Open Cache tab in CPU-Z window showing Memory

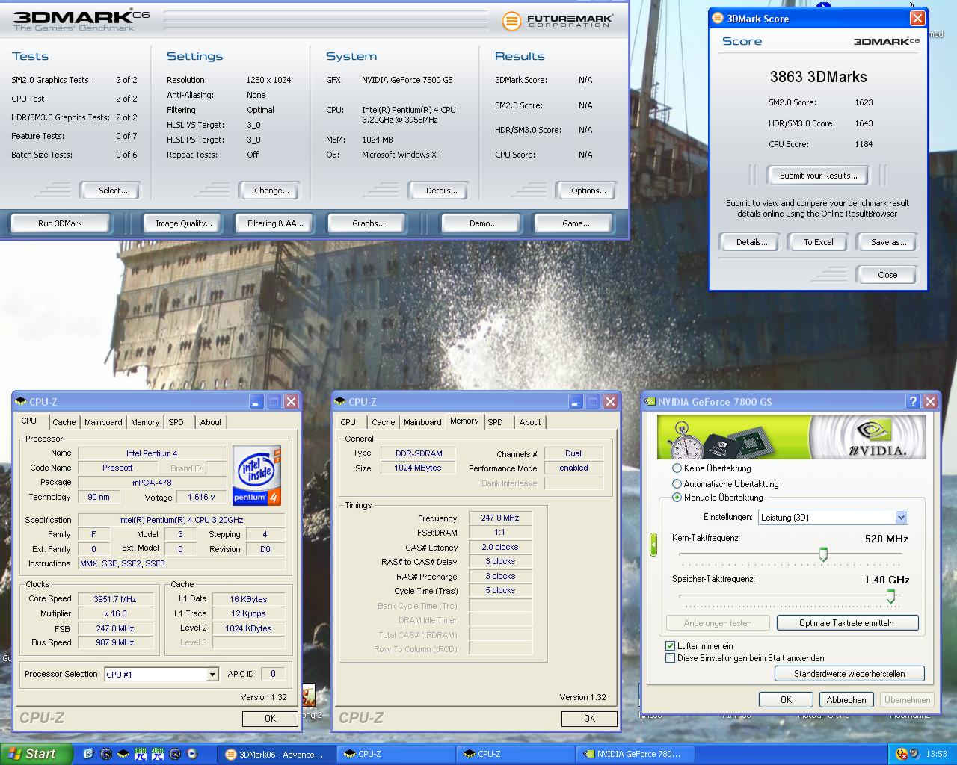pyautogui.click(x=383, y=422)
